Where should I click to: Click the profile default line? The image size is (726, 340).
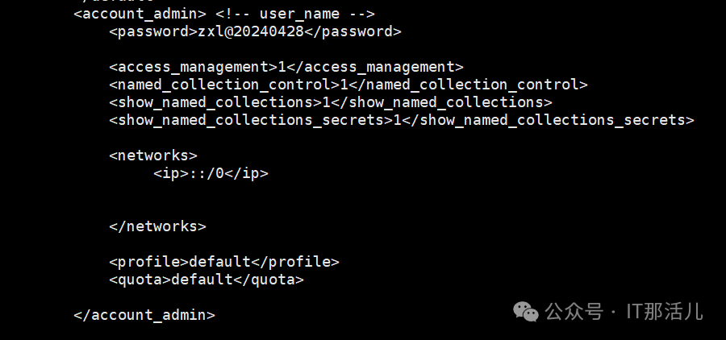pyautogui.click(x=224, y=262)
